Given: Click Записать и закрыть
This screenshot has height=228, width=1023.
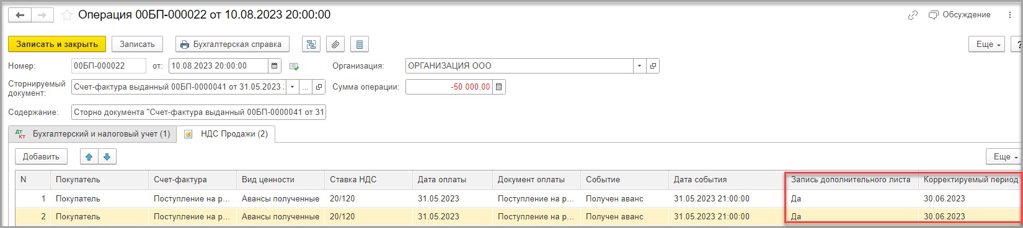Looking at the screenshot, I should point(57,44).
